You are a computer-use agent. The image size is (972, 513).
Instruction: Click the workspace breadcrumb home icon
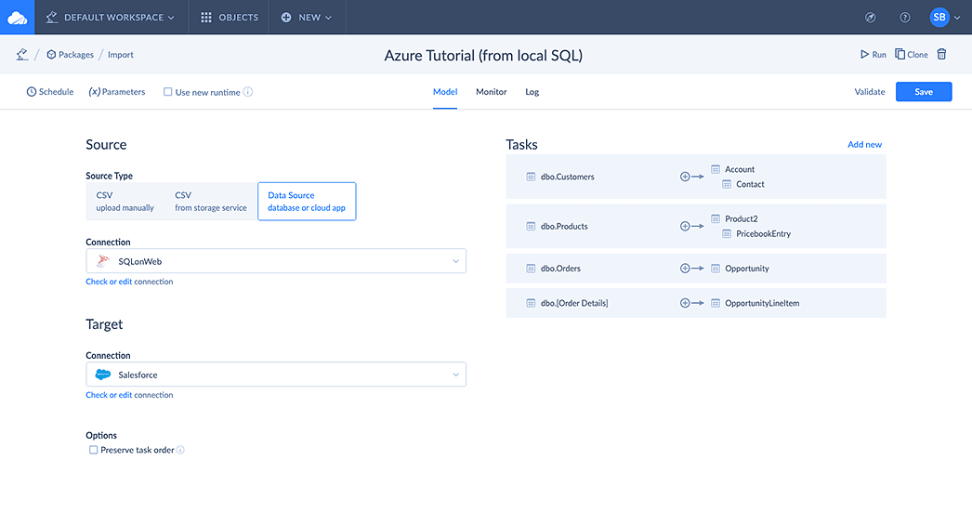(22, 55)
